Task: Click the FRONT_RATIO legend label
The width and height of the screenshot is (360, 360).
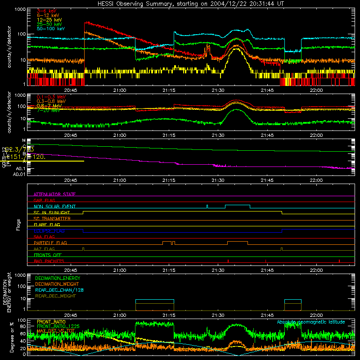Action: [x=51, y=322]
